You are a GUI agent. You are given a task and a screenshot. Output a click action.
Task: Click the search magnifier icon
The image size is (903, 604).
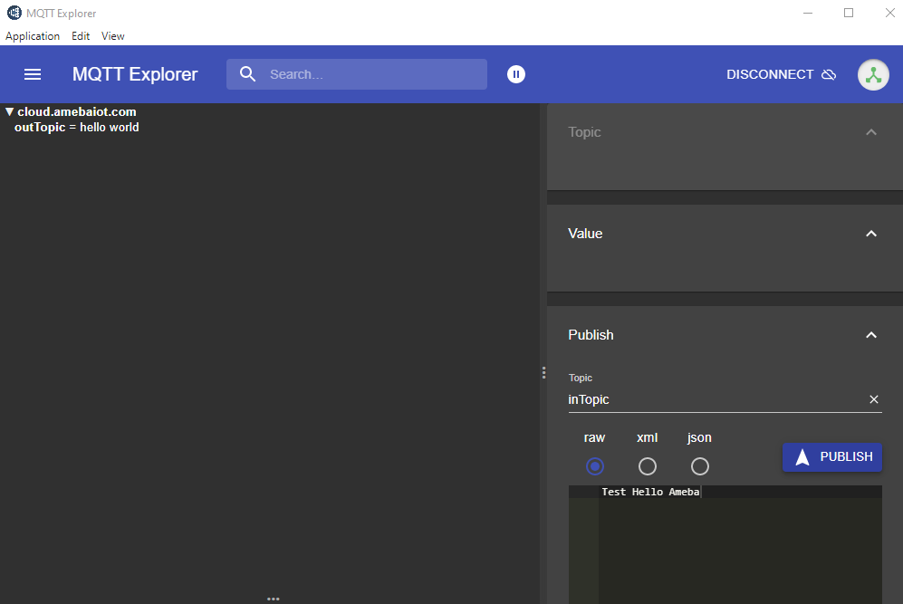247,74
